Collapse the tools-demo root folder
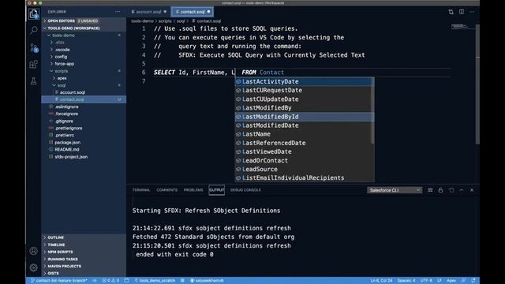The image size is (505, 284). pyautogui.click(x=84, y=35)
